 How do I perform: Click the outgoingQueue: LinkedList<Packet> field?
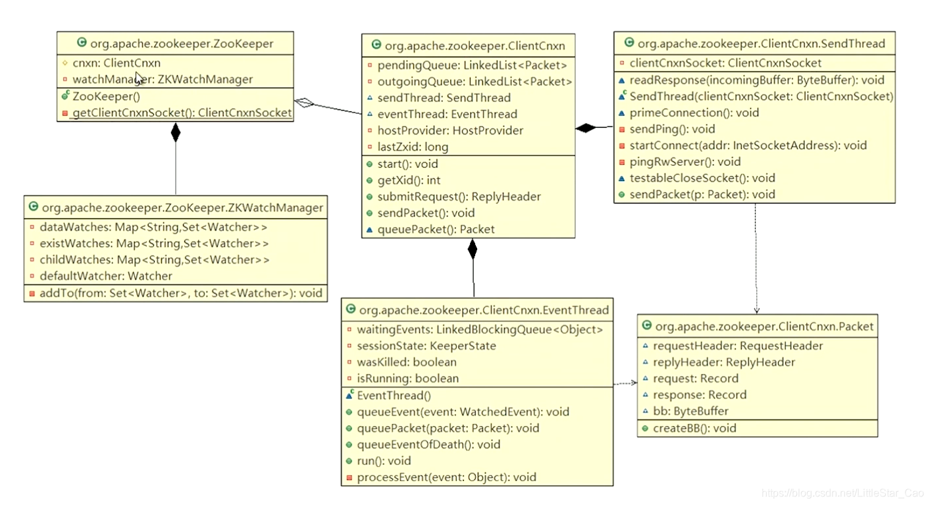tap(475, 82)
